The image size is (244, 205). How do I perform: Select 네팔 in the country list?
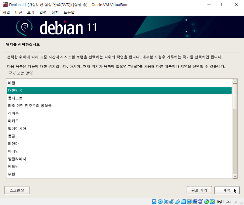click(119, 83)
